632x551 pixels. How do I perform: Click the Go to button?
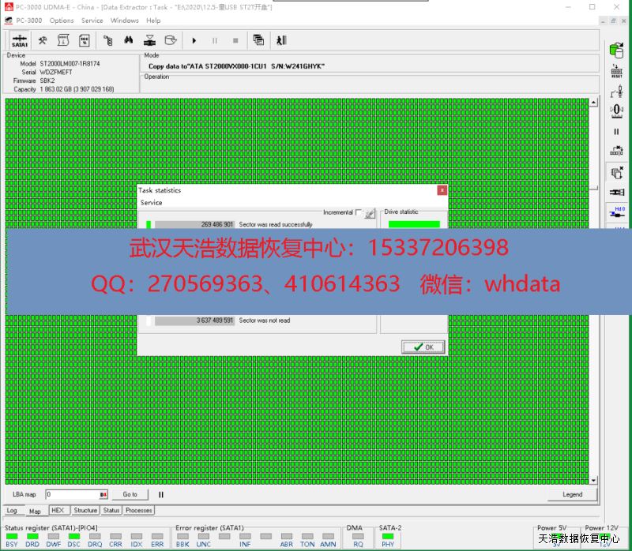point(130,495)
